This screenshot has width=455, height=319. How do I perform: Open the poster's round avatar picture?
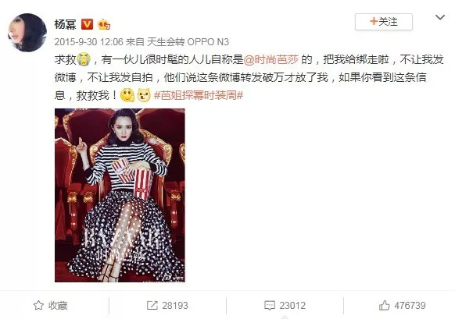click(27, 33)
